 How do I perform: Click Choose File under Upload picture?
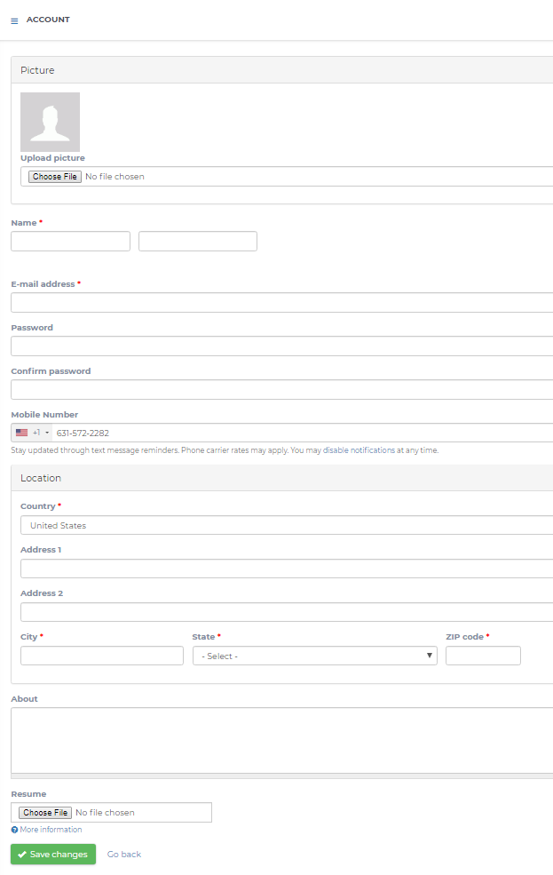pos(53,176)
